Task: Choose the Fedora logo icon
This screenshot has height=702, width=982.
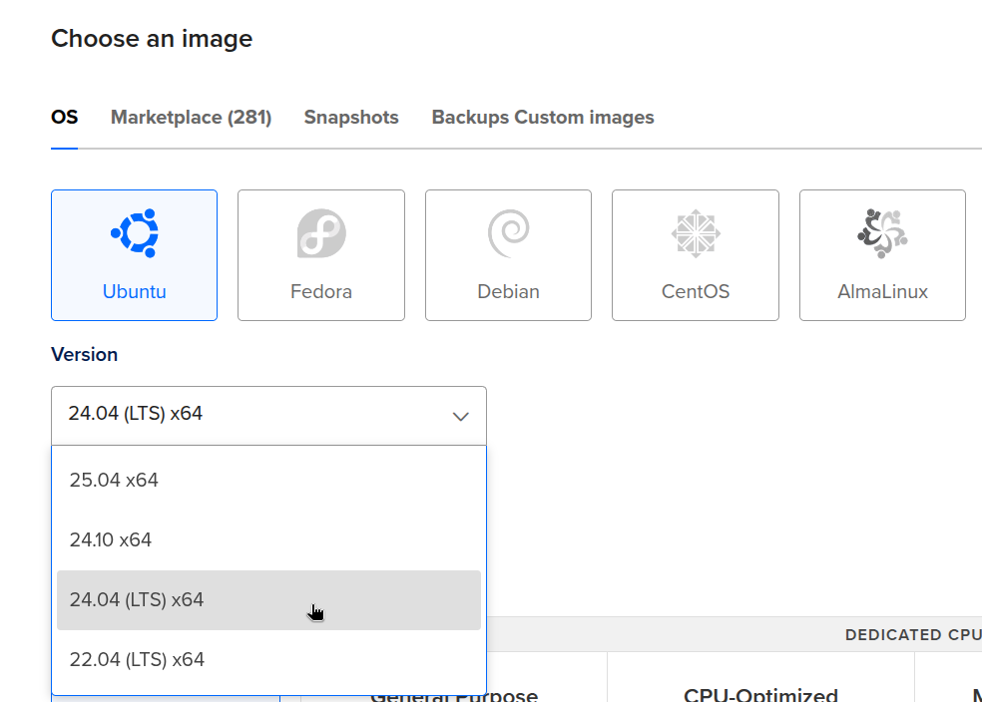Action: point(321,233)
